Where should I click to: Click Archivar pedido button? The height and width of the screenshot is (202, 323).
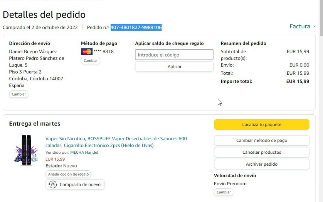261,164
